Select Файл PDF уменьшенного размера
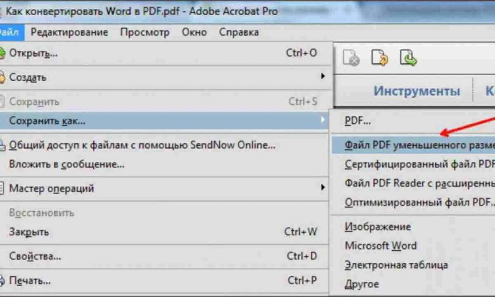The image size is (495, 297). (413, 145)
